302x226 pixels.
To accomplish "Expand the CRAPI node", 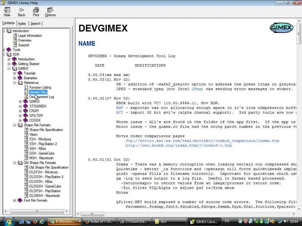I will click(20, 111).
